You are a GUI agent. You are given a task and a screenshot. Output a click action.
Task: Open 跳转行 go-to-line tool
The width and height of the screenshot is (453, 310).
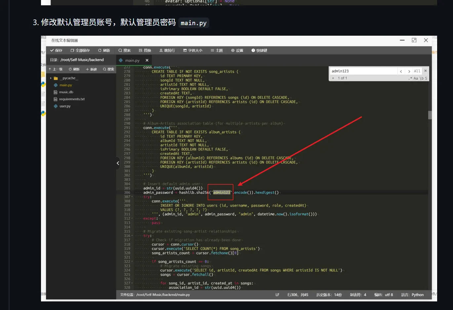[x=167, y=51]
